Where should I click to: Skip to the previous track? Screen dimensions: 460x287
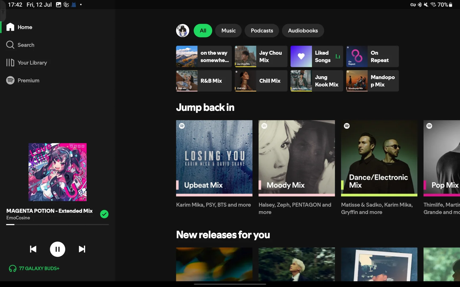[x=33, y=249]
